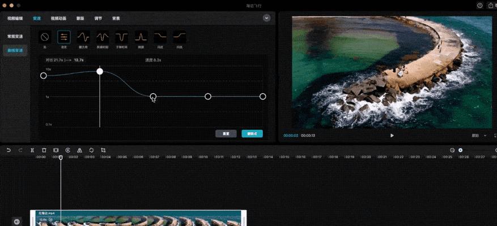
Task: Click the rotate icon in timeline toolbar
Action: [91, 150]
